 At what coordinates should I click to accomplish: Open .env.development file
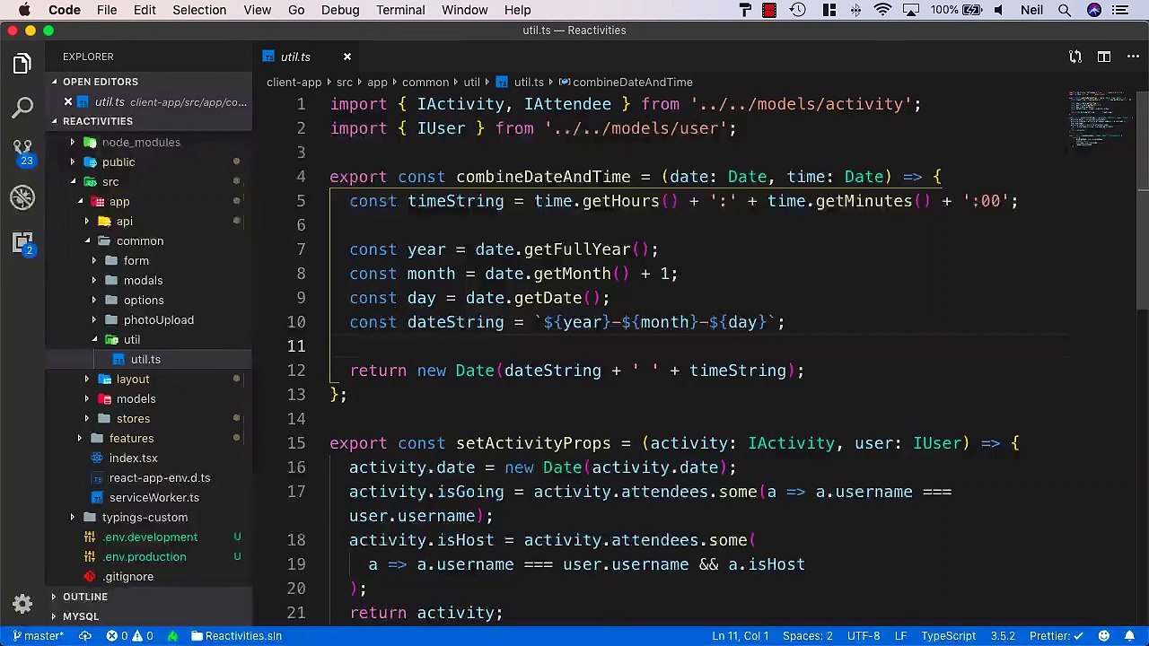coord(150,537)
